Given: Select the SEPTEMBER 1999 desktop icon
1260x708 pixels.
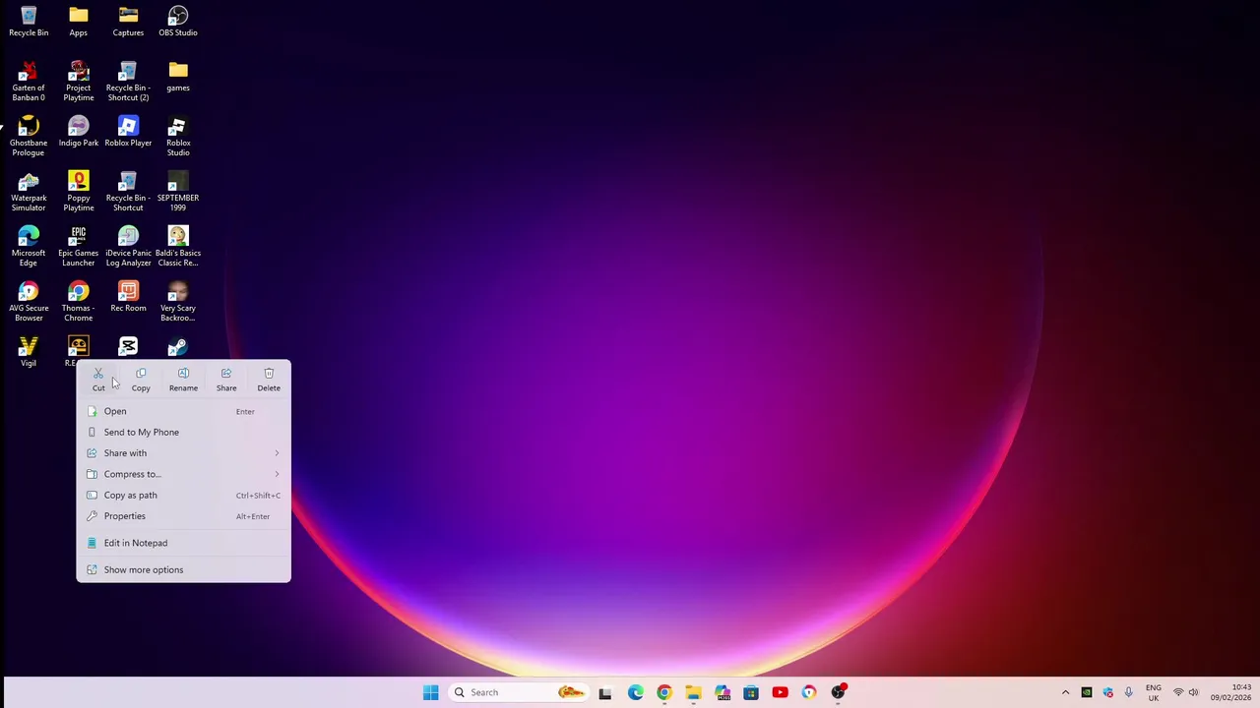Looking at the screenshot, I should click(178, 191).
